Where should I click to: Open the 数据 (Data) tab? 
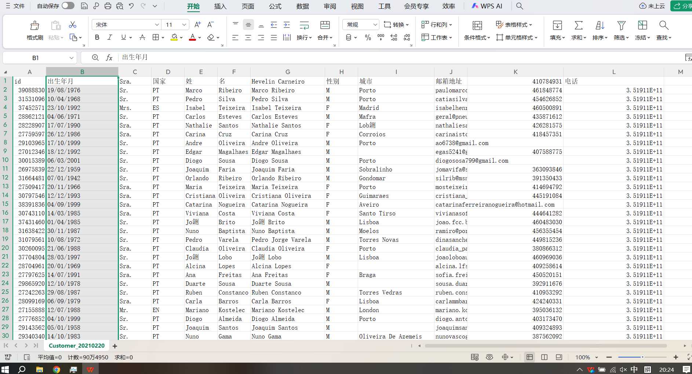(302, 6)
